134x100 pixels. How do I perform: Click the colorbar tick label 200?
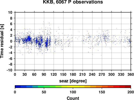pyautogui.click(x=131, y=92)
